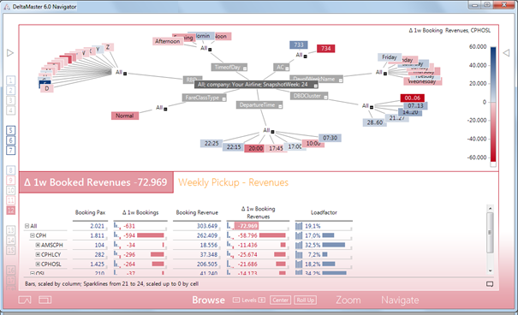Select highlighted page number 12 in the sidebar
The image size is (518, 315).
(10, 210)
